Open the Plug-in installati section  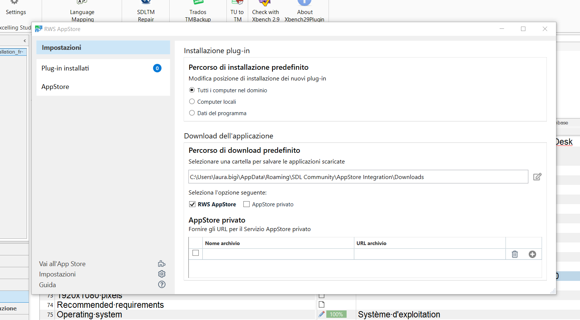click(x=103, y=68)
